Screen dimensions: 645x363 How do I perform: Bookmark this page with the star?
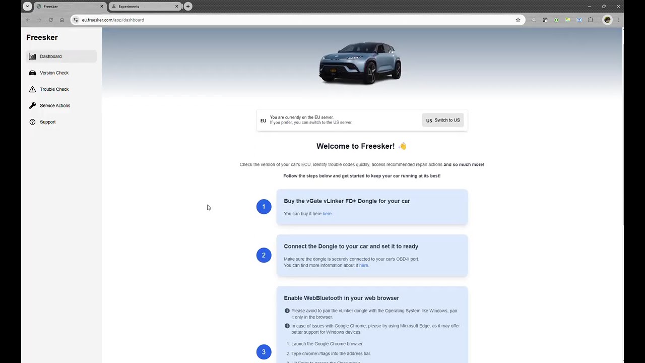coord(518,20)
